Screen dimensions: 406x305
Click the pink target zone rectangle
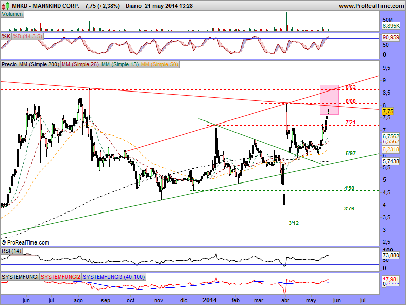(x=329, y=100)
